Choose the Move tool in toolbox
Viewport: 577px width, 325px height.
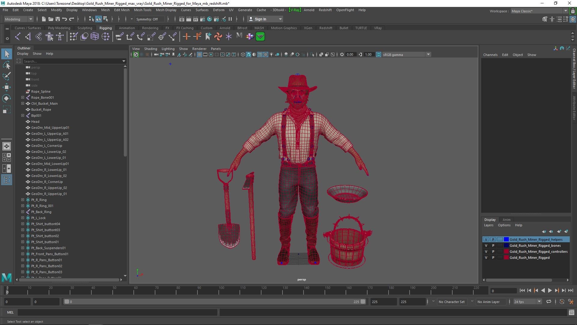pyautogui.click(x=7, y=87)
